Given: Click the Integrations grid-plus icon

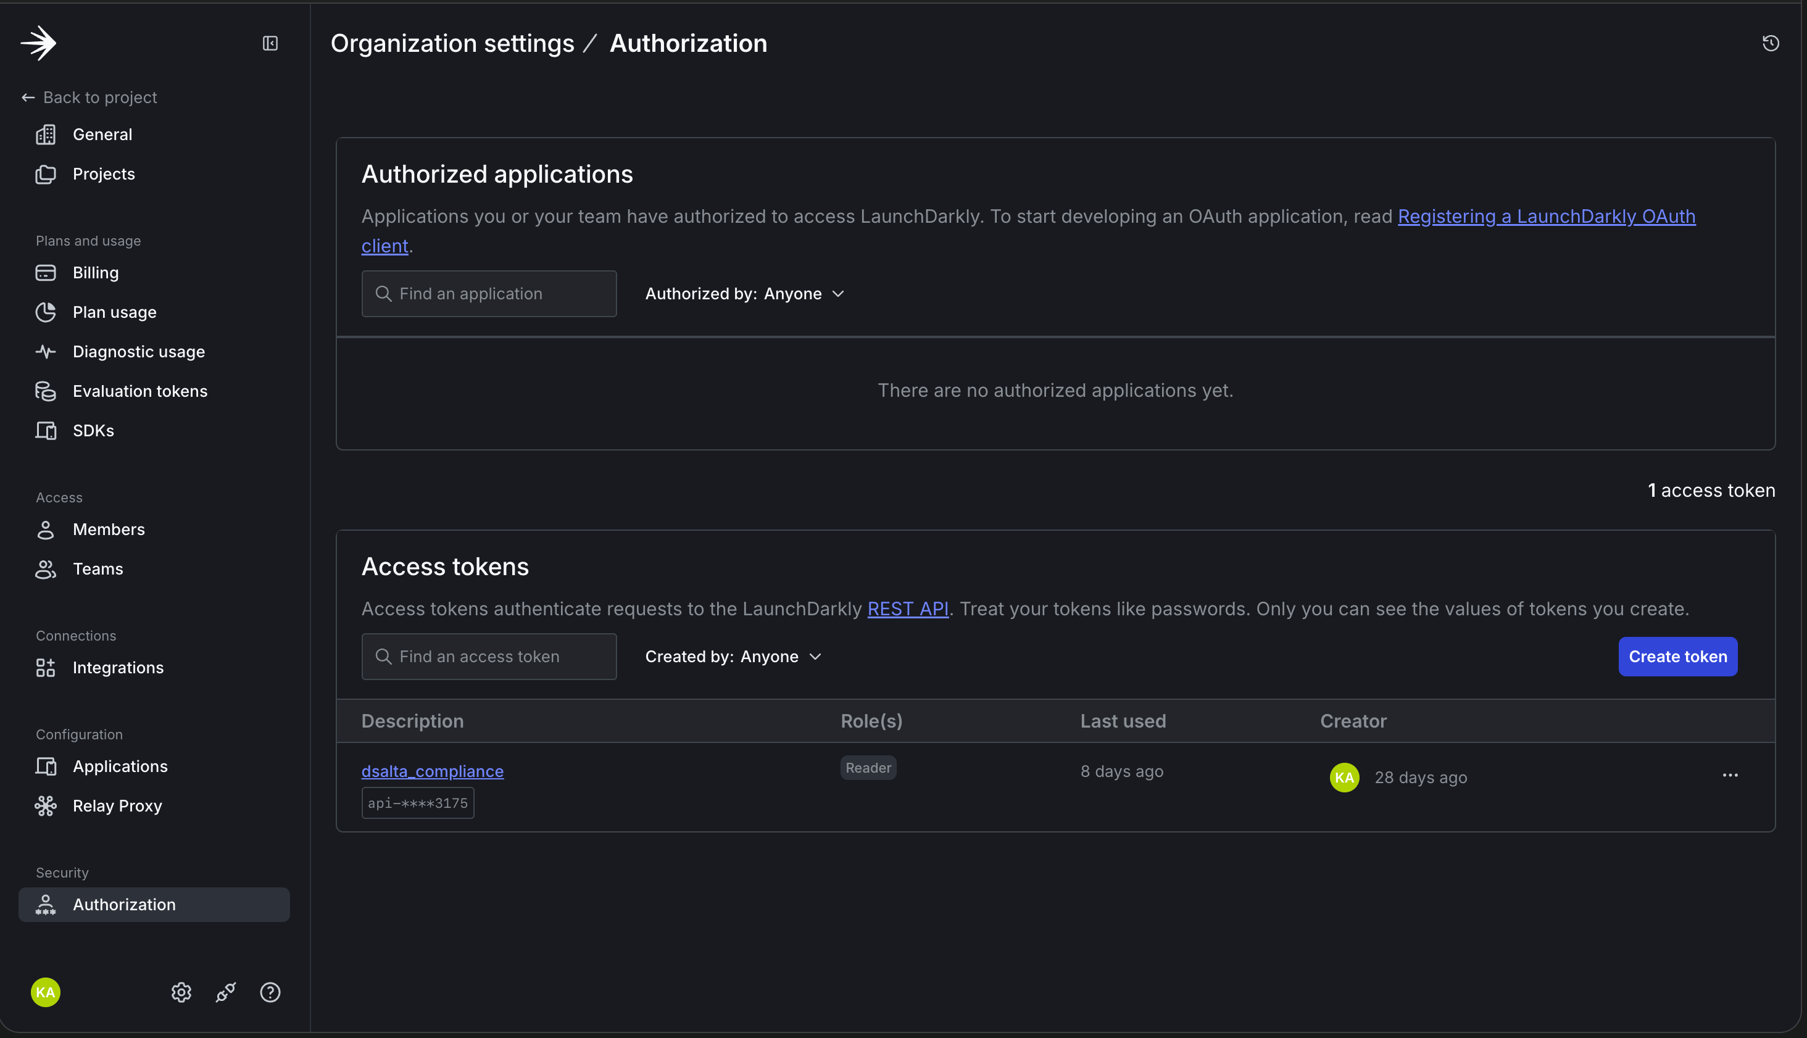Looking at the screenshot, I should pos(46,668).
